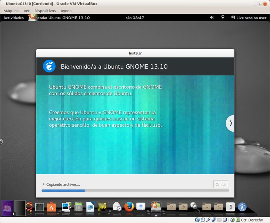This screenshot has width=270, height=223.
Task: Click the VirtualBox optical disk indicator
Action: 203,220
